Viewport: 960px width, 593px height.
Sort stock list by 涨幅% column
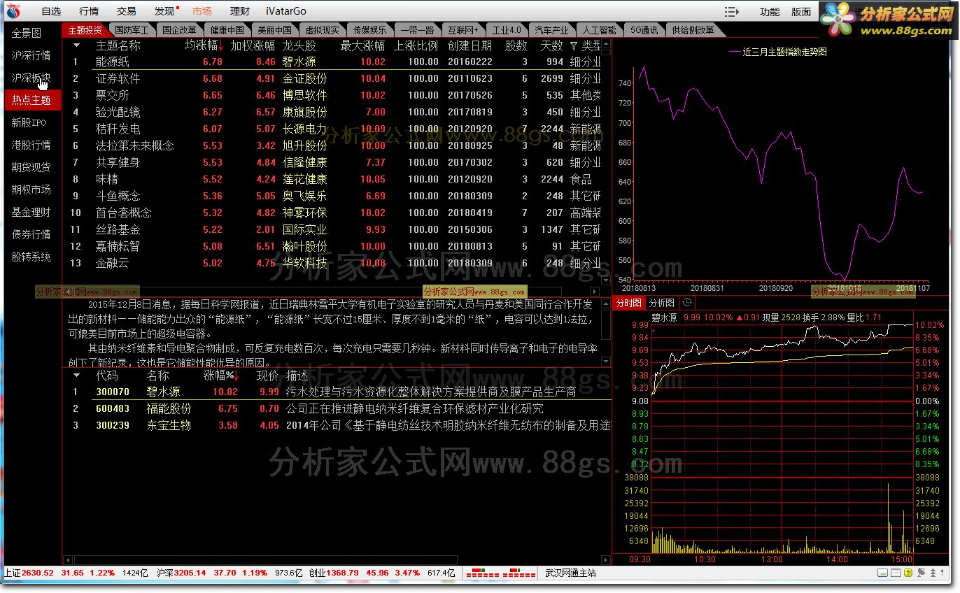click(221, 376)
